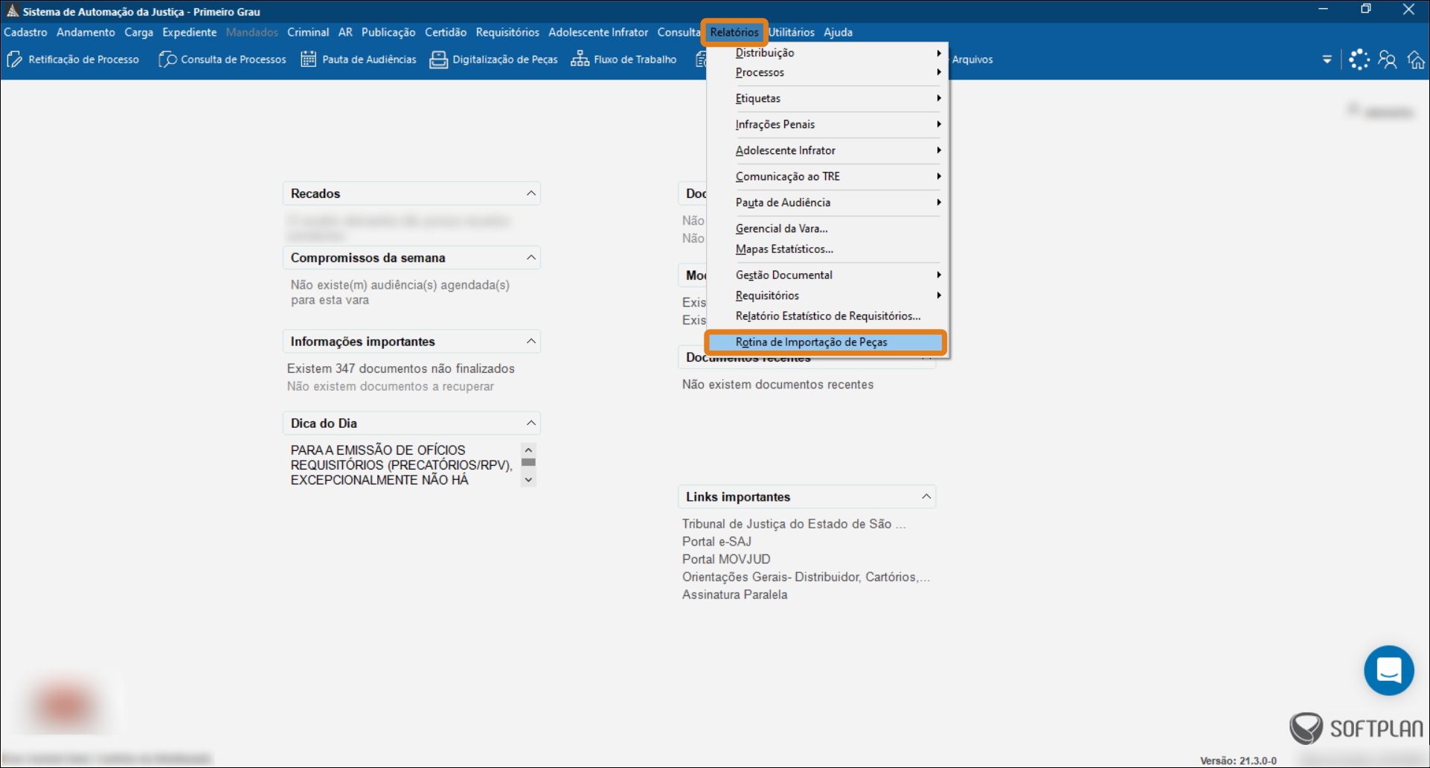
Task: Open Requisitórios in the menu bar
Action: 507,32
